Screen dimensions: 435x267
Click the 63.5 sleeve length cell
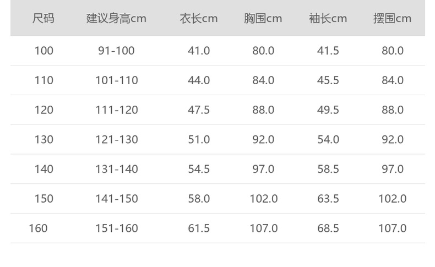(x=328, y=199)
